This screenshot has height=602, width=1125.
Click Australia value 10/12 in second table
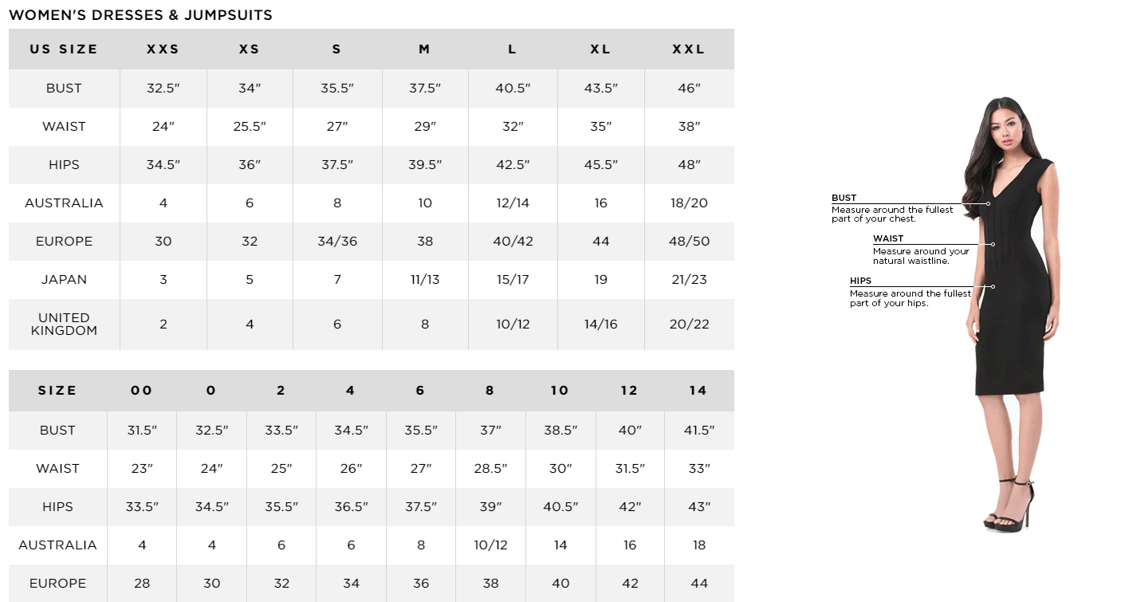click(x=490, y=545)
